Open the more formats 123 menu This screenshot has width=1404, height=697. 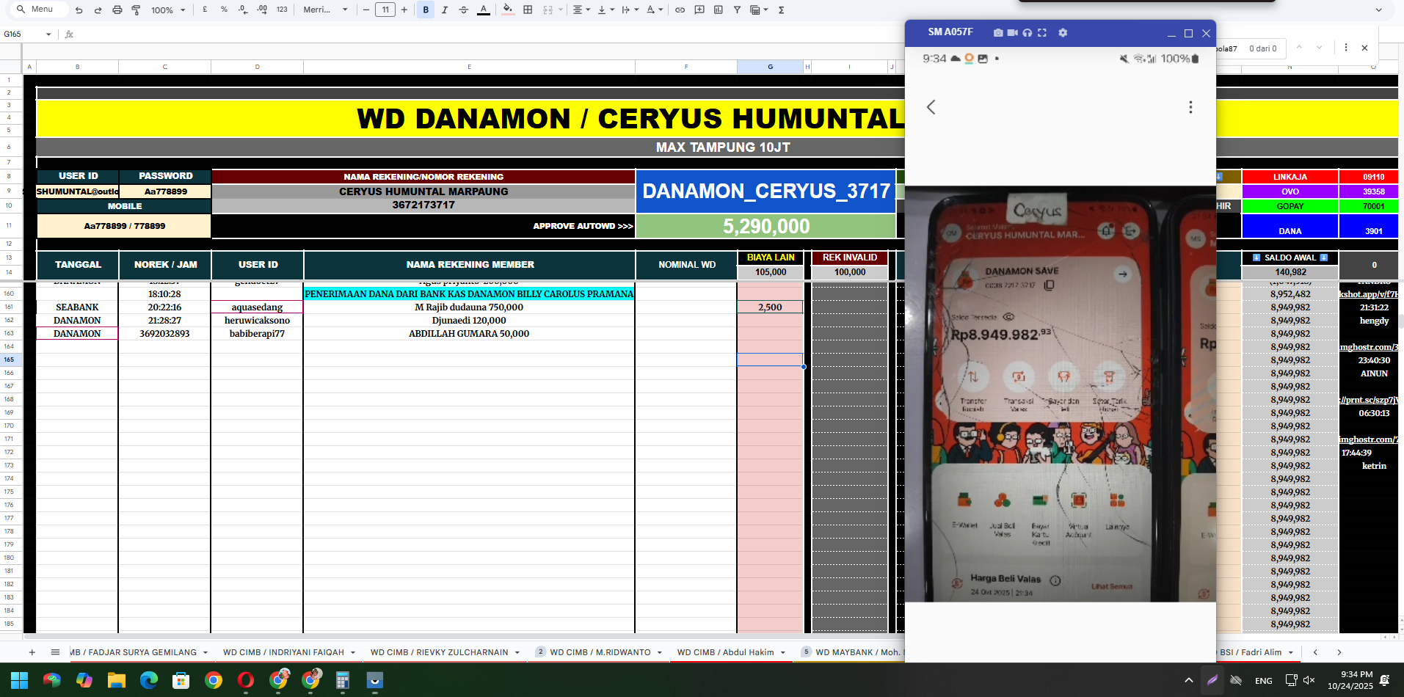point(282,10)
